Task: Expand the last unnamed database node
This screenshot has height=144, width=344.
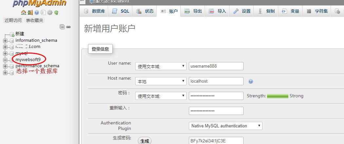Action: tap(5, 73)
